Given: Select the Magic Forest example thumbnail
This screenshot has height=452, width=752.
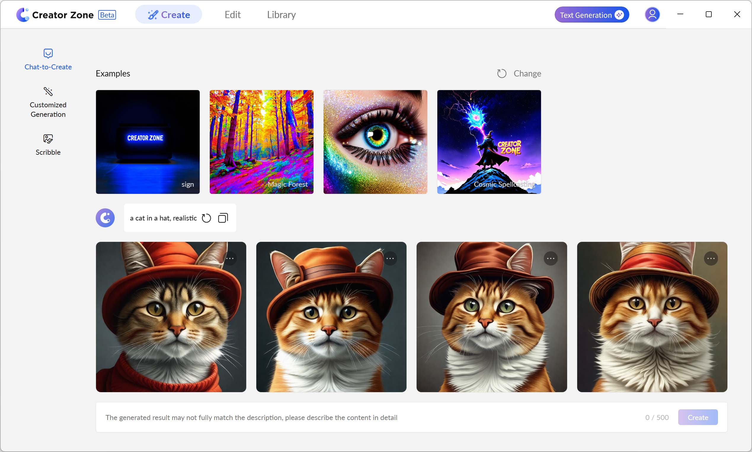Looking at the screenshot, I should (262, 142).
